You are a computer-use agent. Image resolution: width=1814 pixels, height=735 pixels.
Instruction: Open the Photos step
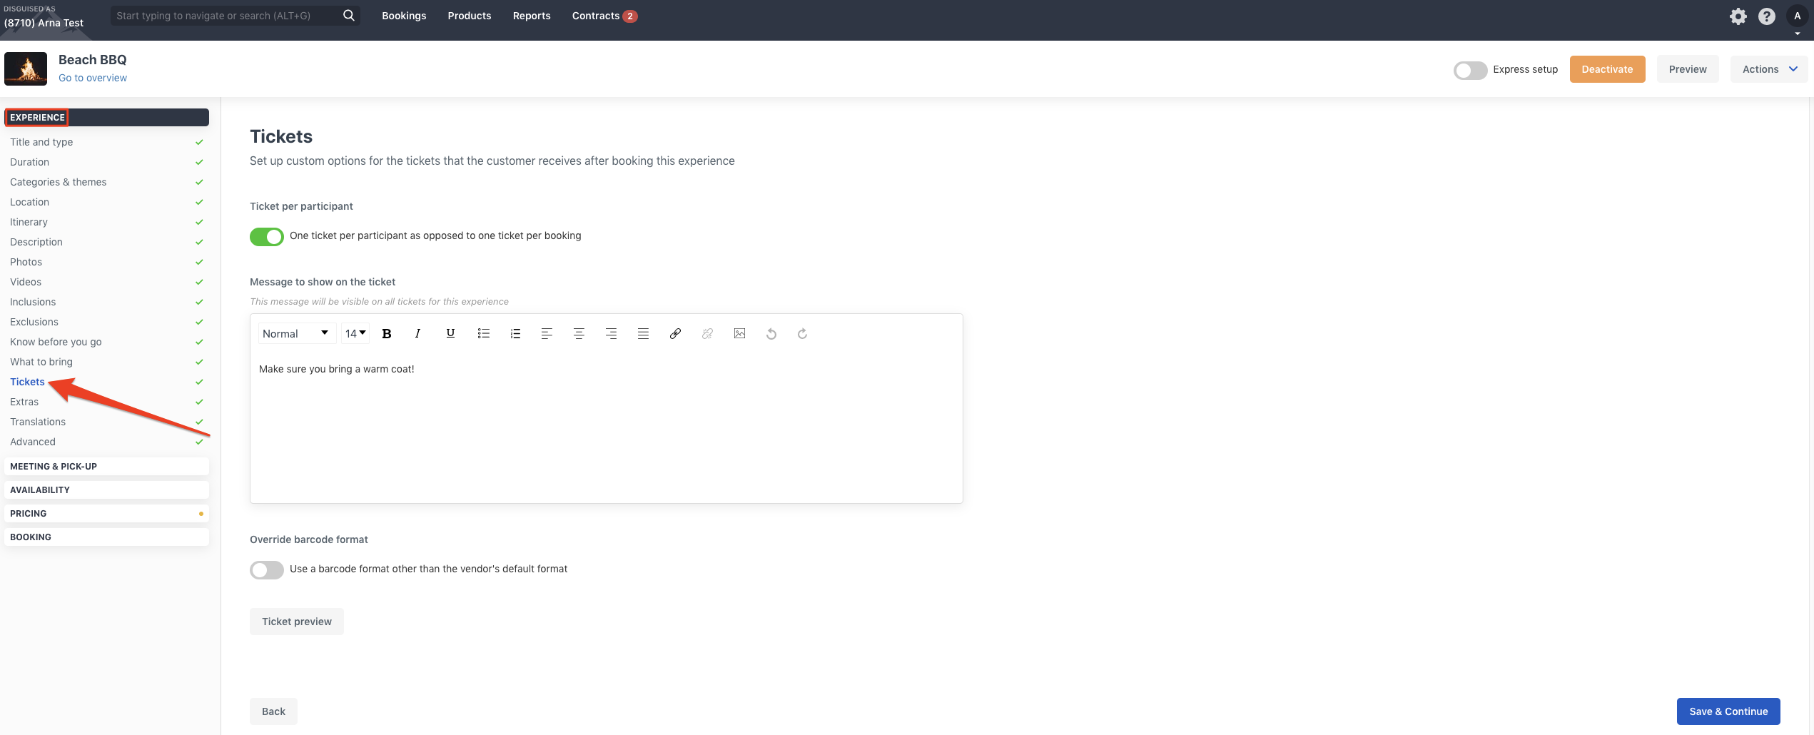click(26, 262)
